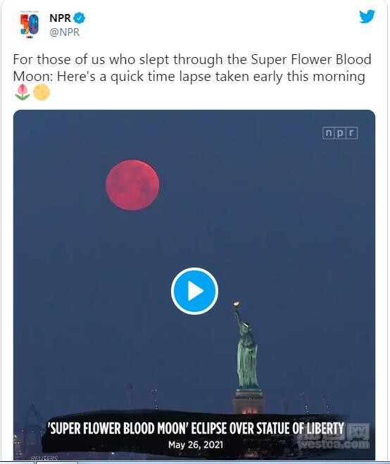Click the tulip flower emoji
Image resolution: width=390 pixels, height=464 pixels.
click(23, 92)
